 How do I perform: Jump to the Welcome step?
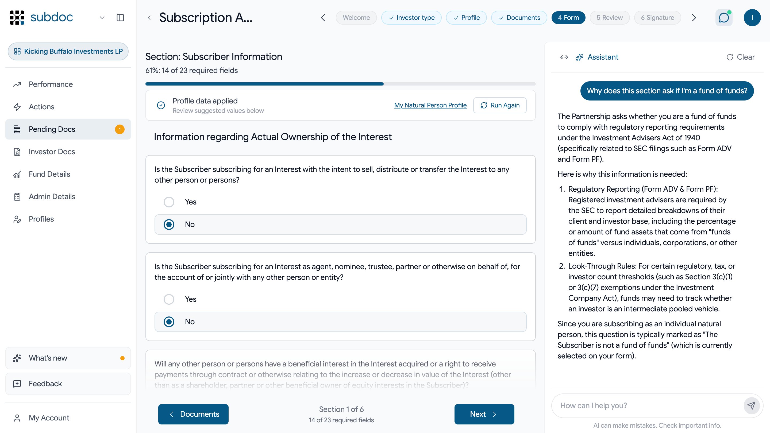[356, 18]
